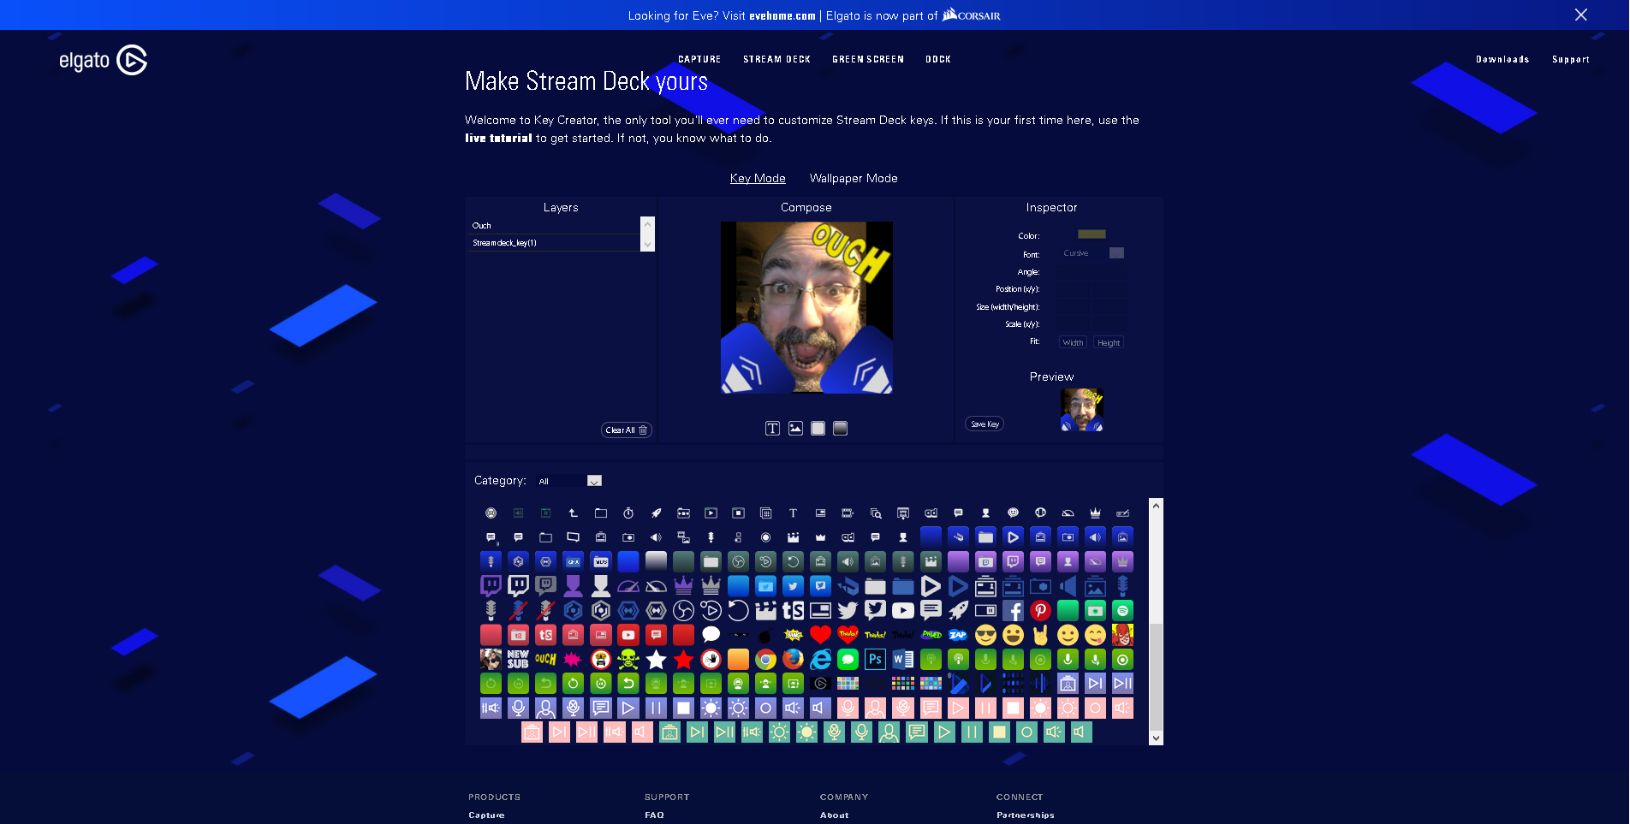Set Fit to Height
This screenshot has width=1630, height=824.
[1109, 342]
